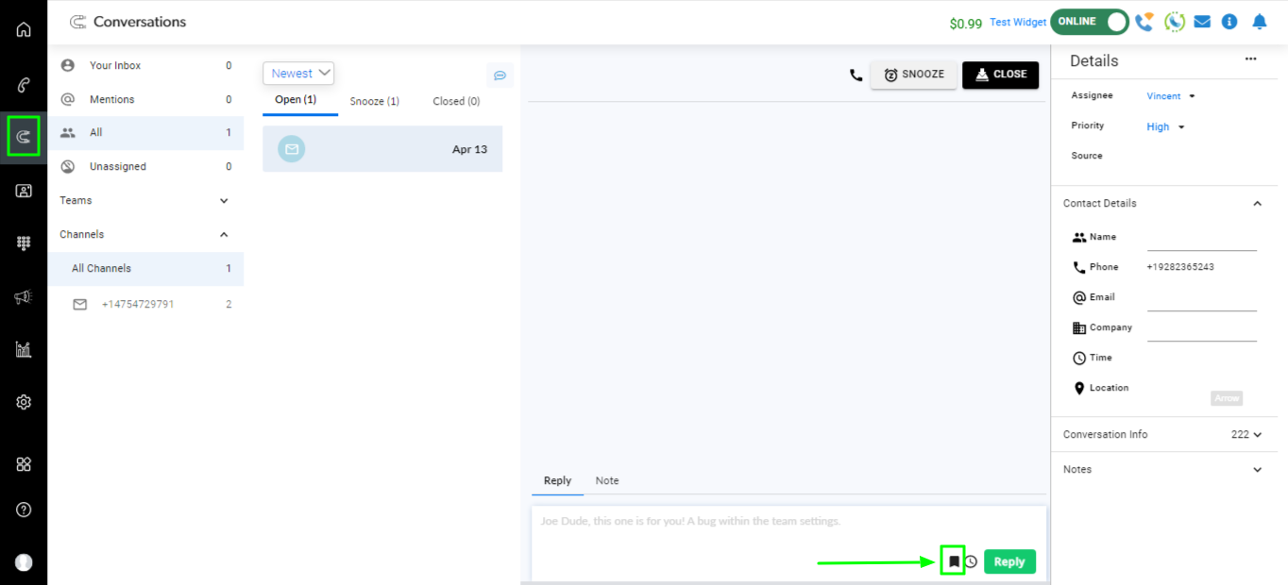The width and height of the screenshot is (1288, 585).
Task: Open the Newest sort dropdown
Action: pyautogui.click(x=298, y=73)
